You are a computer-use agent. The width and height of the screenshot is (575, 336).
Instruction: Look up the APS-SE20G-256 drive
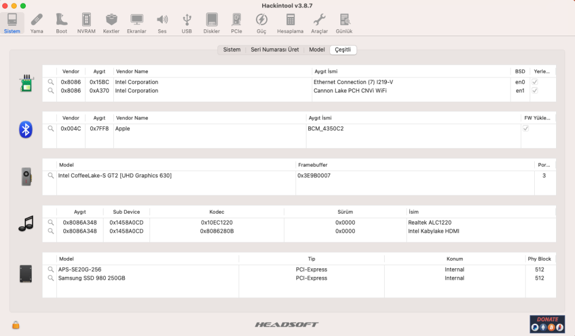point(51,269)
